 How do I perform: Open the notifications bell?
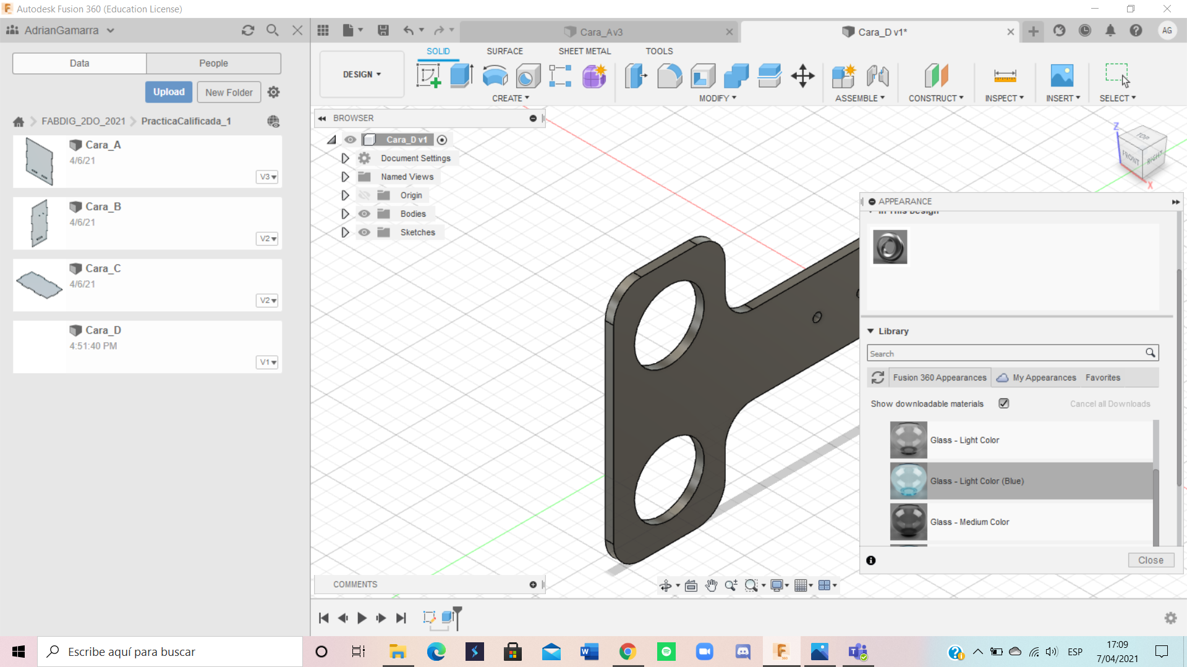pos(1110,30)
